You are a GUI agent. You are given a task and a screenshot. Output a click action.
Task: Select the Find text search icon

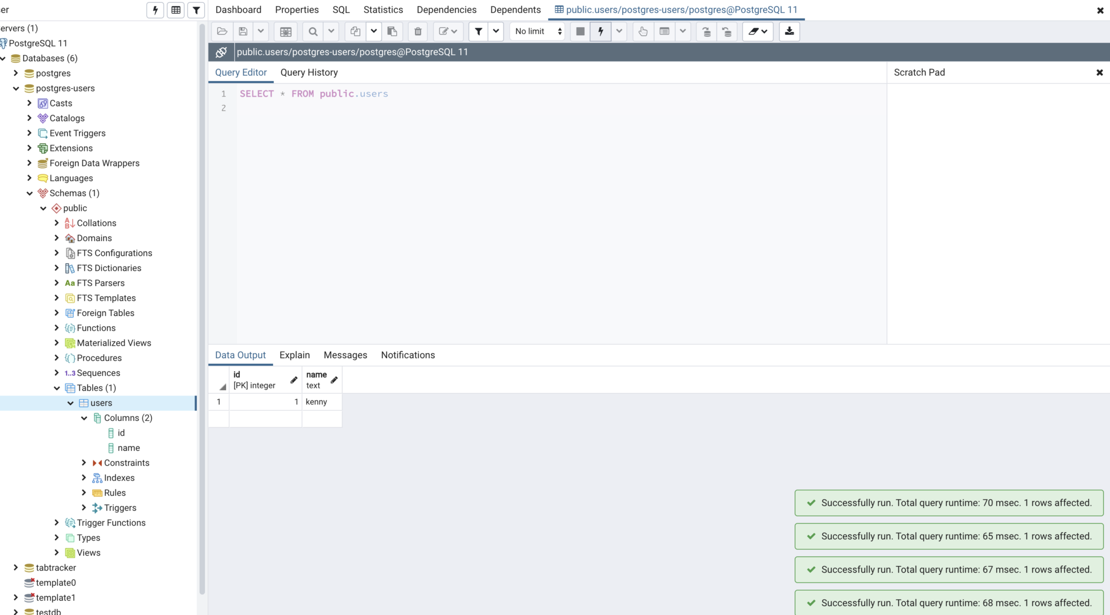(x=312, y=31)
